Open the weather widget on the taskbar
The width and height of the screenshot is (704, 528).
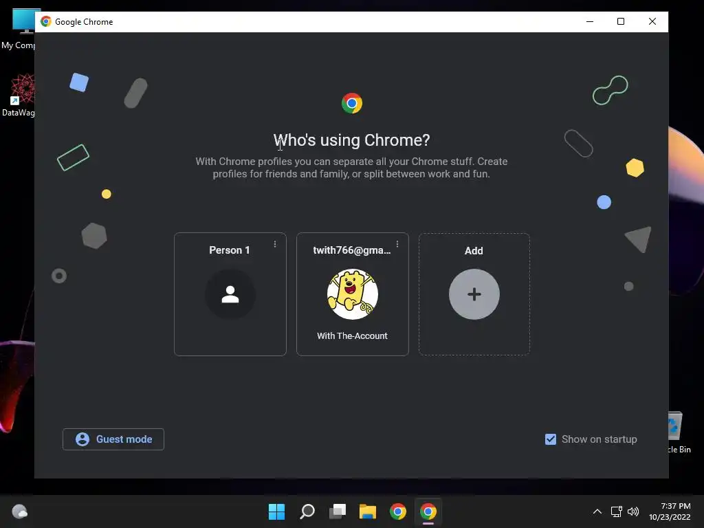click(x=20, y=511)
